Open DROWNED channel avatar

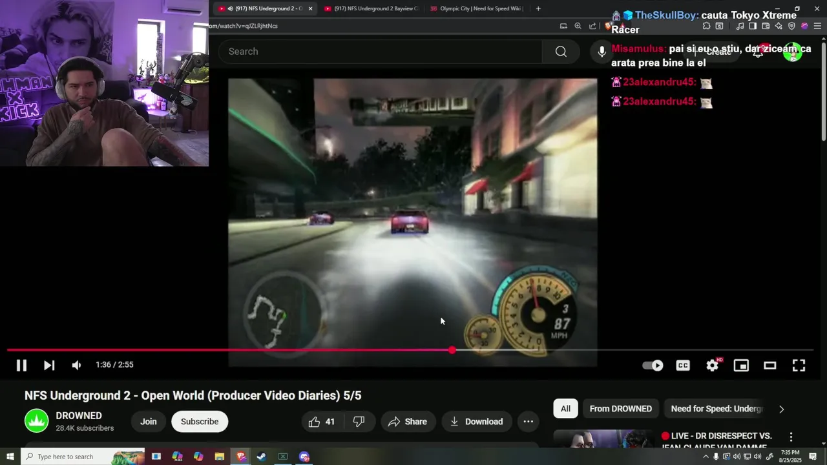(x=36, y=421)
